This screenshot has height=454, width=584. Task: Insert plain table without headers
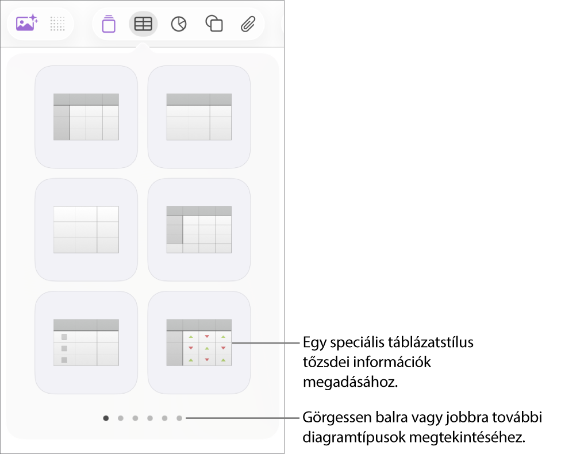86,229
